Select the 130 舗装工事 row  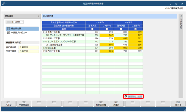[x=92, y=48]
